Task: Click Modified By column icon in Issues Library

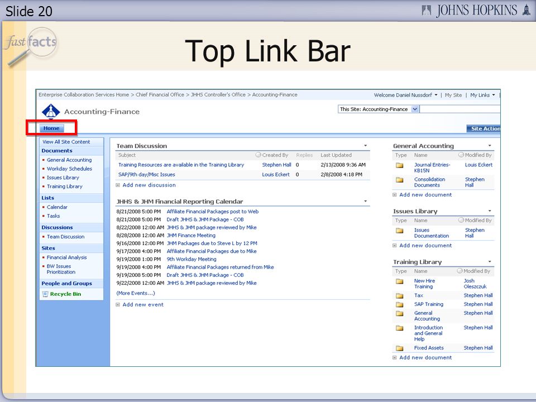Action: (x=461, y=220)
